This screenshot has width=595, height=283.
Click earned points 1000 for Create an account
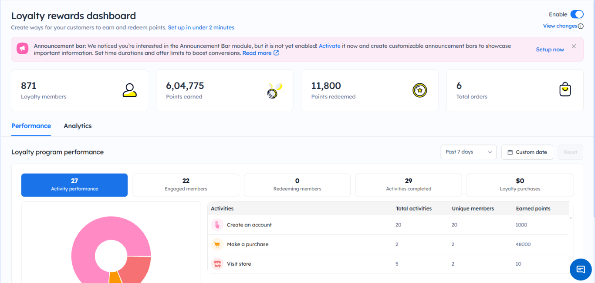point(521,225)
